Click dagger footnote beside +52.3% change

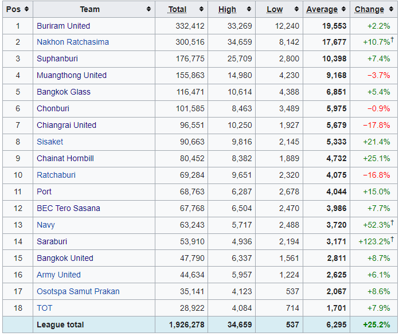tap(392, 222)
